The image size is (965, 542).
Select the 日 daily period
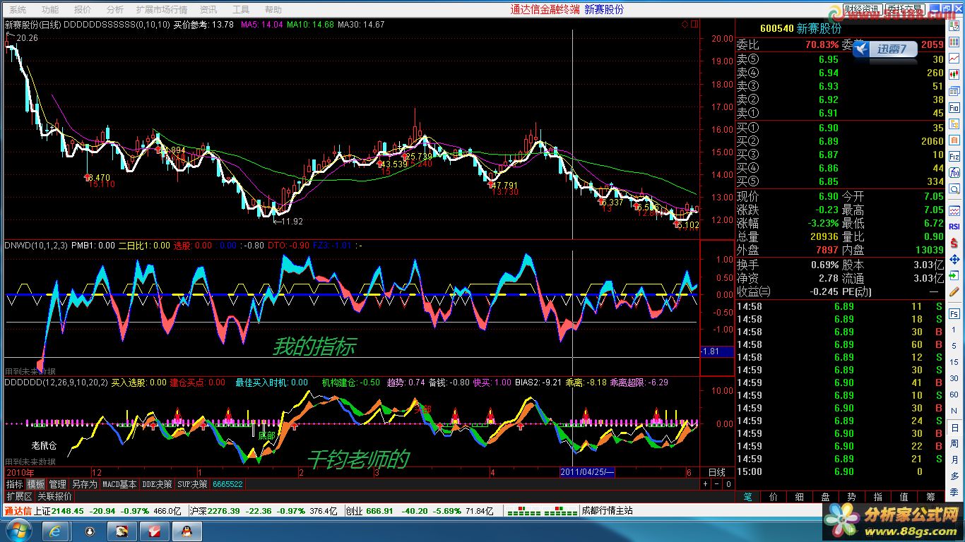click(954, 428)
